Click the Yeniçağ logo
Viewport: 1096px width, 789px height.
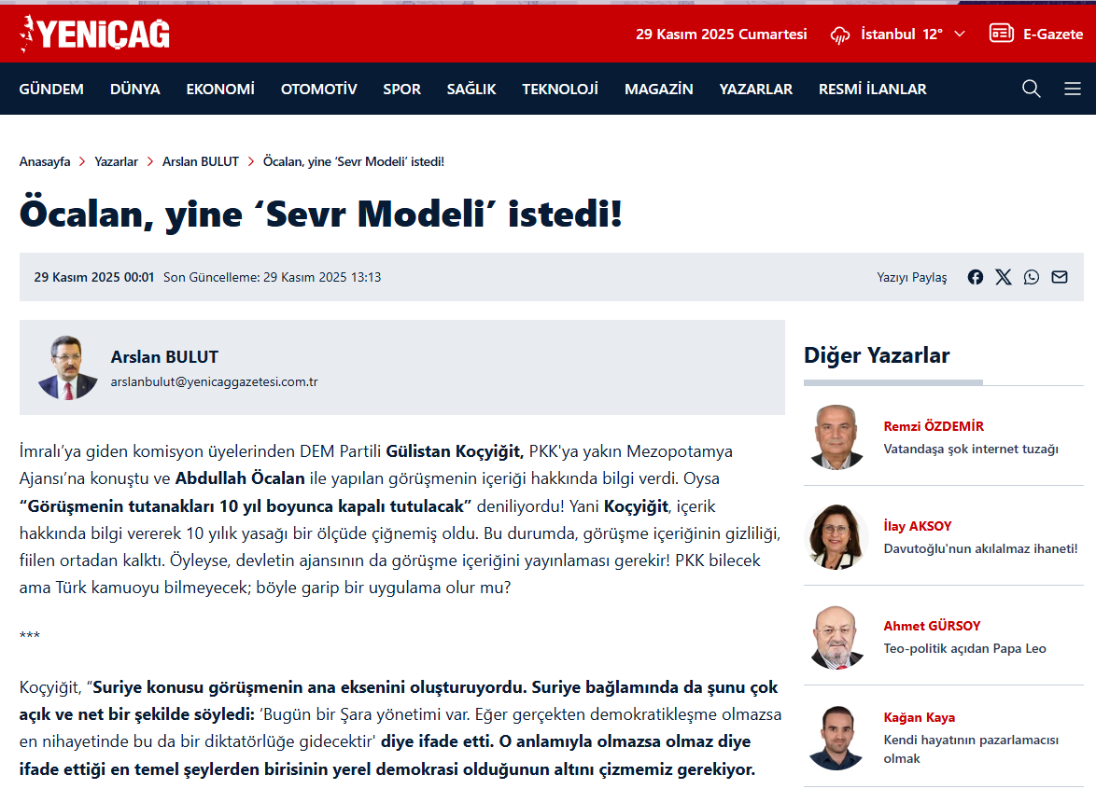94,35
